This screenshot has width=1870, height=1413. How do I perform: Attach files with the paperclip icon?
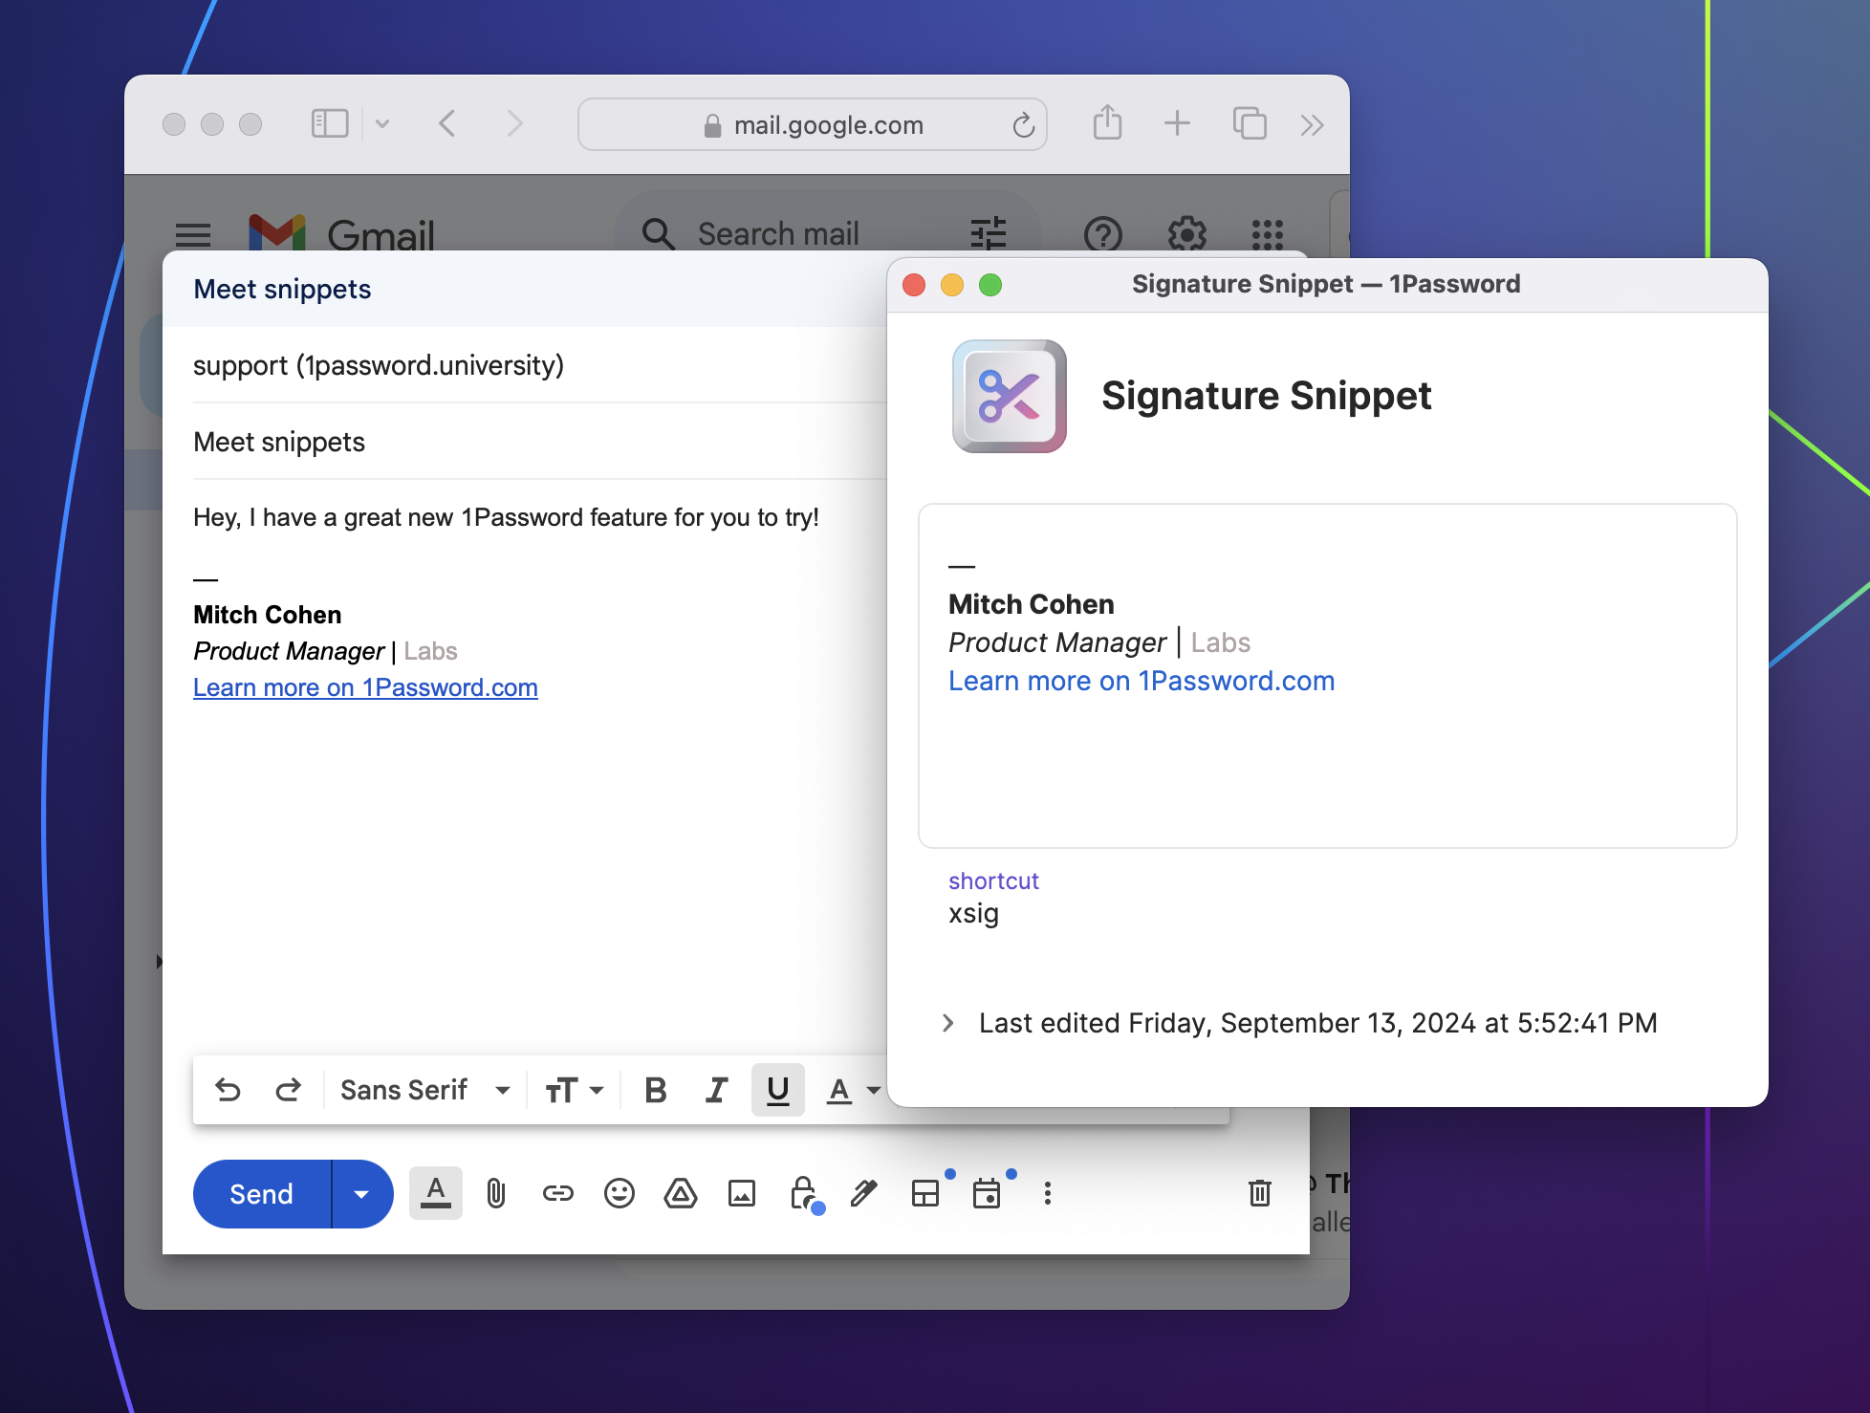coord(496,1193)
